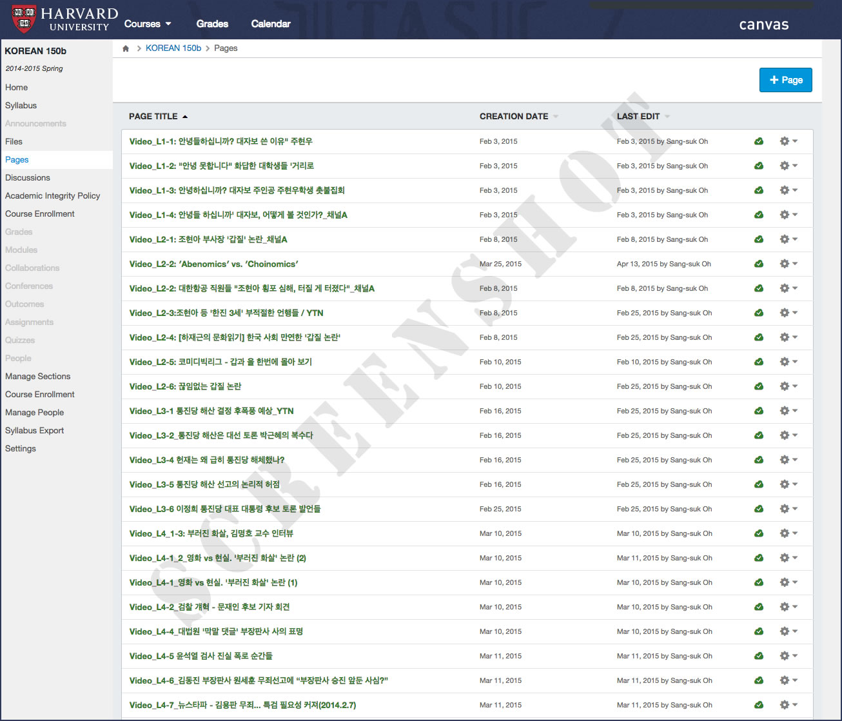The width and height of the screenshot is (842, 721).
Task: Click the published cloud icon for Video_L3-5
Action: (759, 484)
